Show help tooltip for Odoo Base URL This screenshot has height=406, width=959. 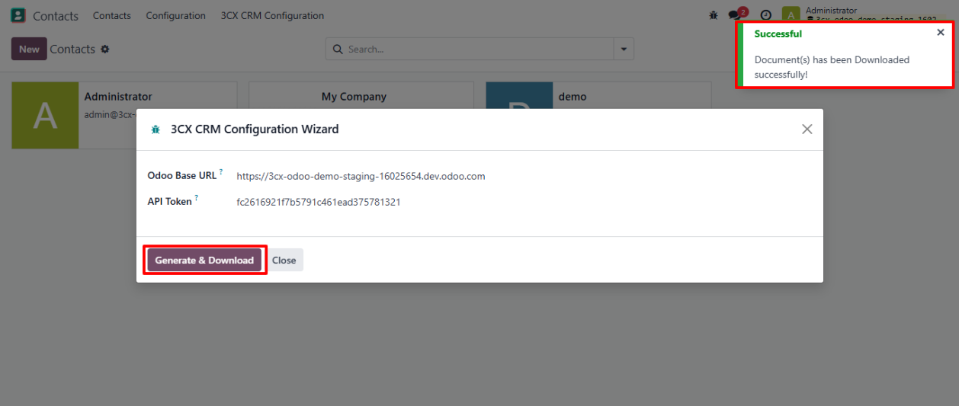click(221, 173)
